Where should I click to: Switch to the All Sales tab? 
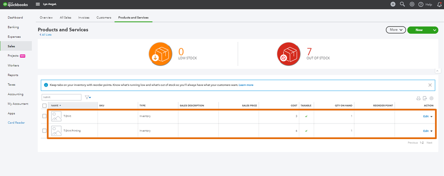[65, 17]
